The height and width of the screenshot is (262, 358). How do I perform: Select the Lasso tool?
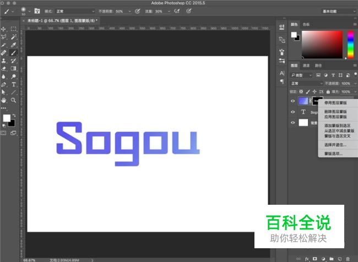pyautogui.click(x=3, y=37)
